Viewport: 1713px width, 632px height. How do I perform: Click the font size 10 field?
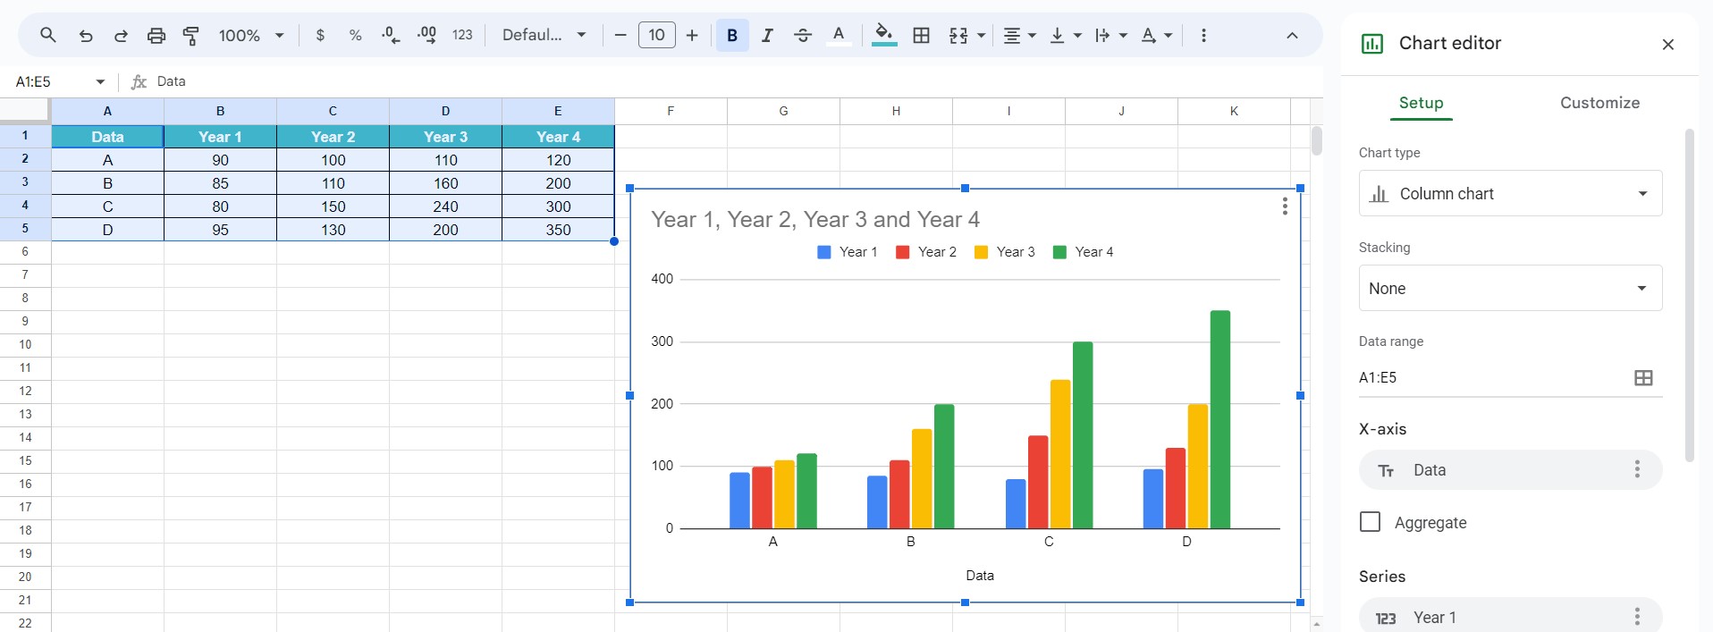pyautogui.click(x=656, y=36)
